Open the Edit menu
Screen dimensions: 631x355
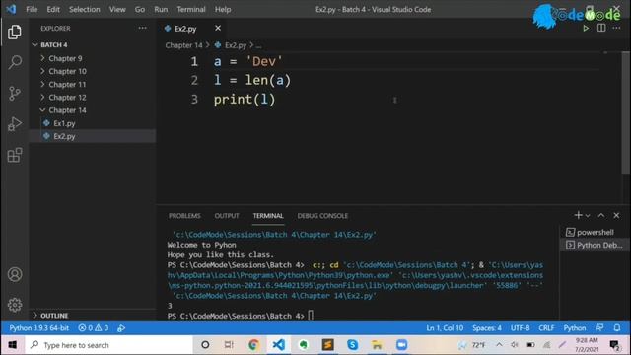[x=52, y=9]
